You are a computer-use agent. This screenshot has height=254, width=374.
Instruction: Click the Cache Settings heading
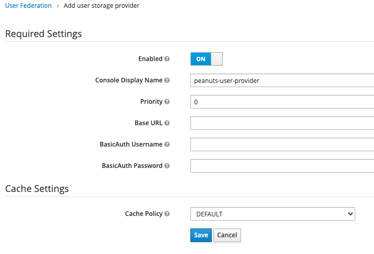[37, 189]
